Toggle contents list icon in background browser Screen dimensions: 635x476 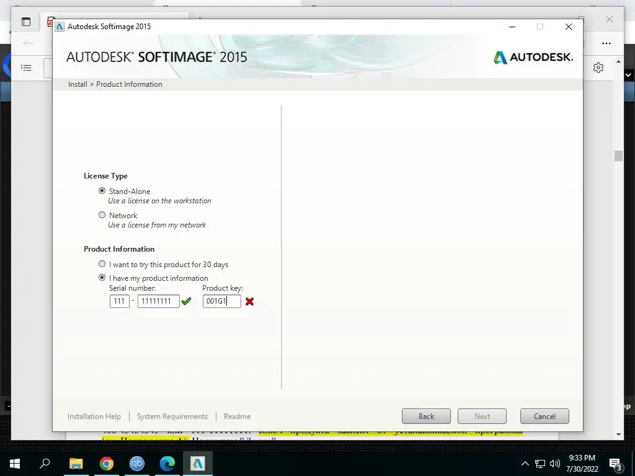26,68
